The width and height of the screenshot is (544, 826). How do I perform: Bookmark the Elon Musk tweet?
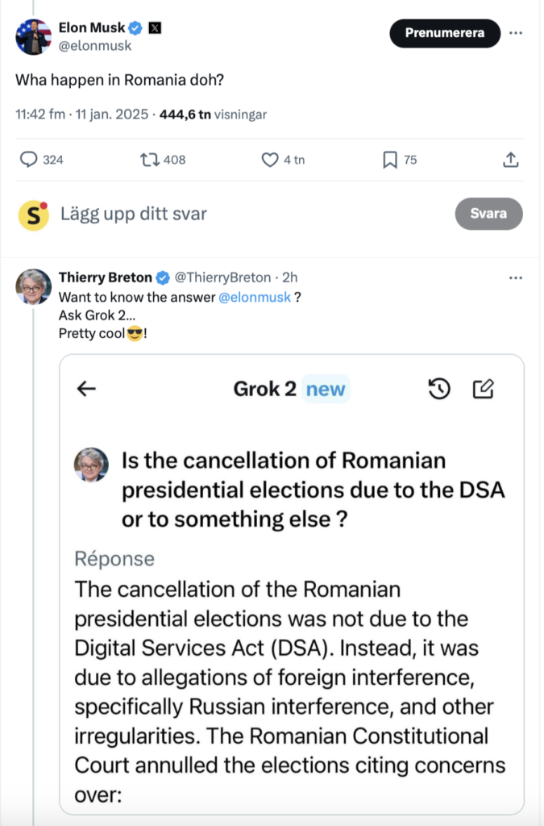tap(390, 160)
